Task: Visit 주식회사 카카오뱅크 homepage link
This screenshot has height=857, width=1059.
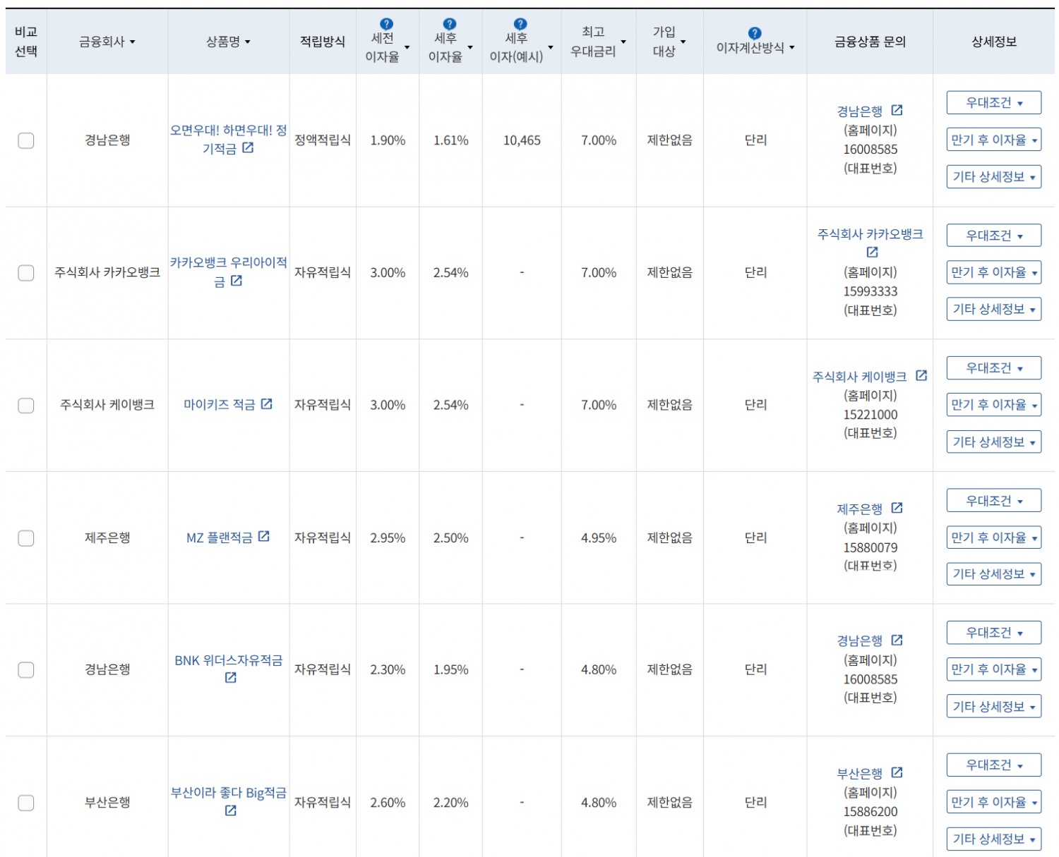Action: [x=870, y=234]
